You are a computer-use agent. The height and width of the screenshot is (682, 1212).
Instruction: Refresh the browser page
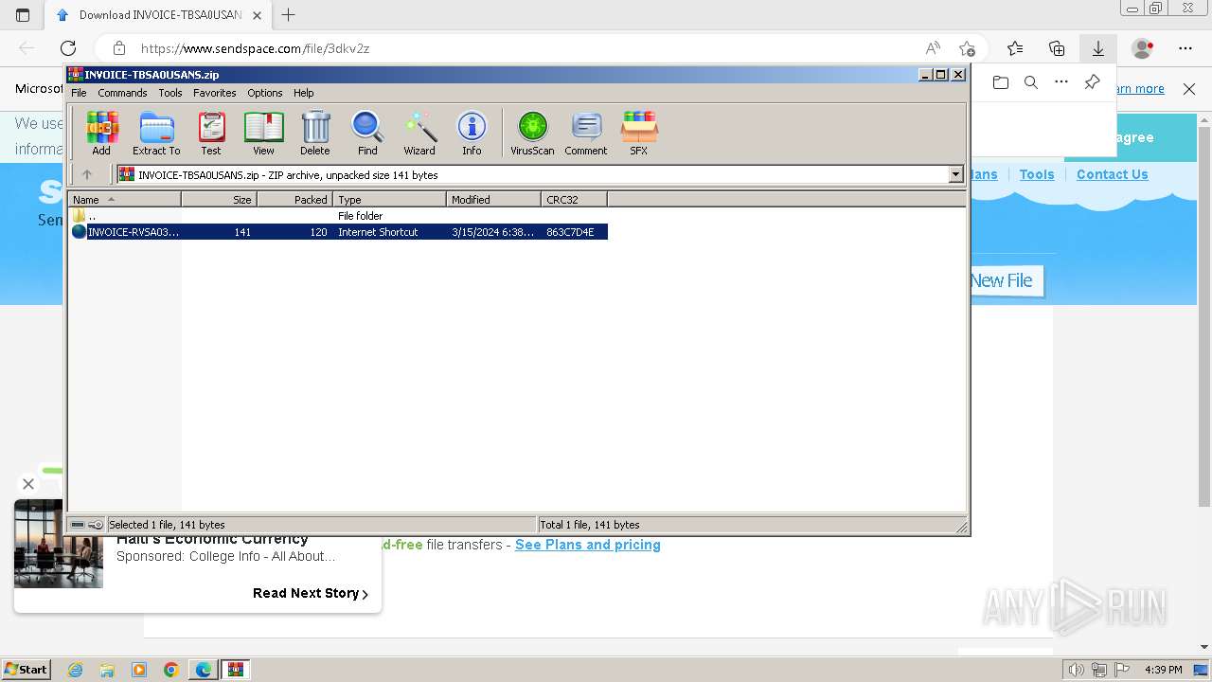tap(68, 48)
